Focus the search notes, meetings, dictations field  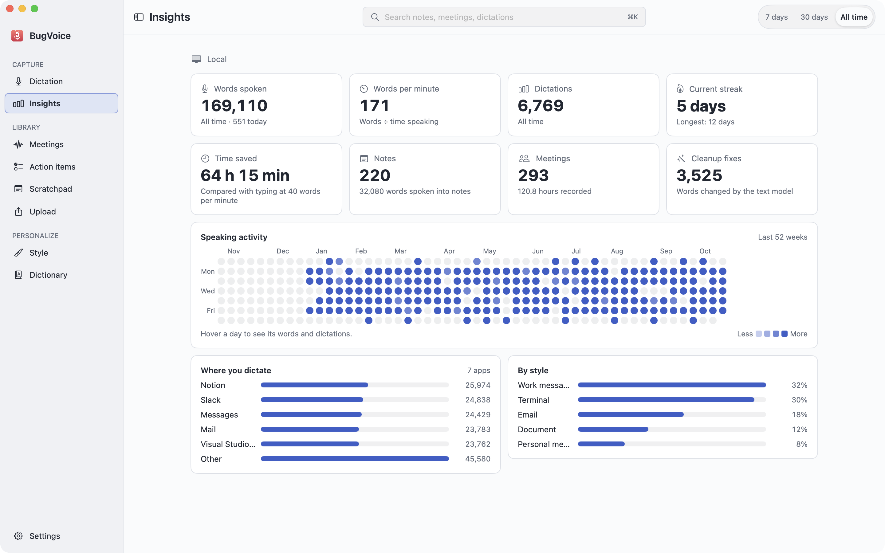click(x=504, y=17)
